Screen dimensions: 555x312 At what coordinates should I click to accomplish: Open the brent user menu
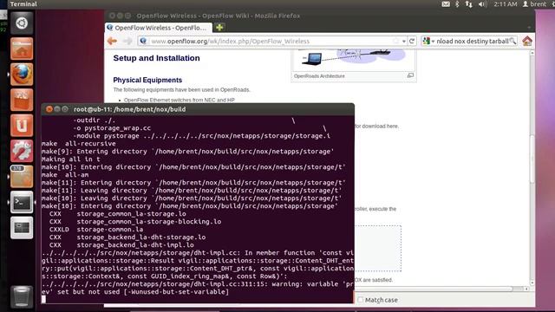(x=534, y=4)
